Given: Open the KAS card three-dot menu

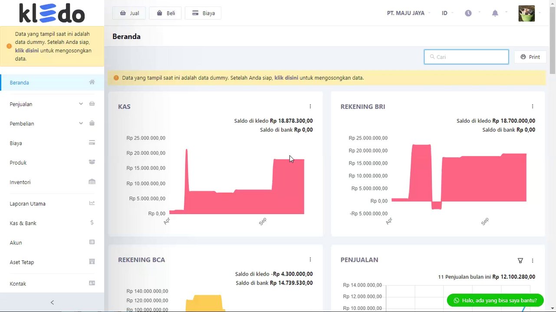Looking at the screenshot, I should coord(310,106).
